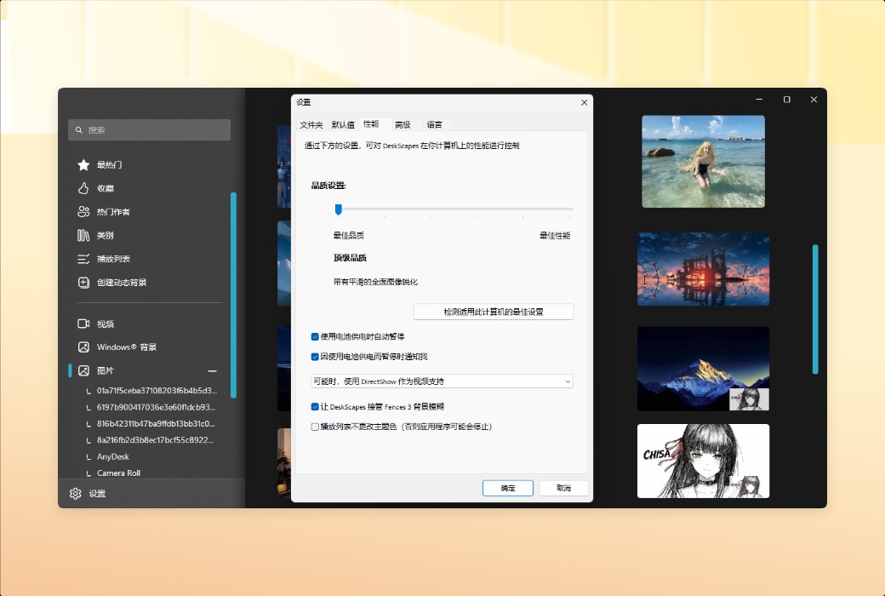Enable 播放列表不更改主题色 option
885x596 pixels.
pos(315,425)
